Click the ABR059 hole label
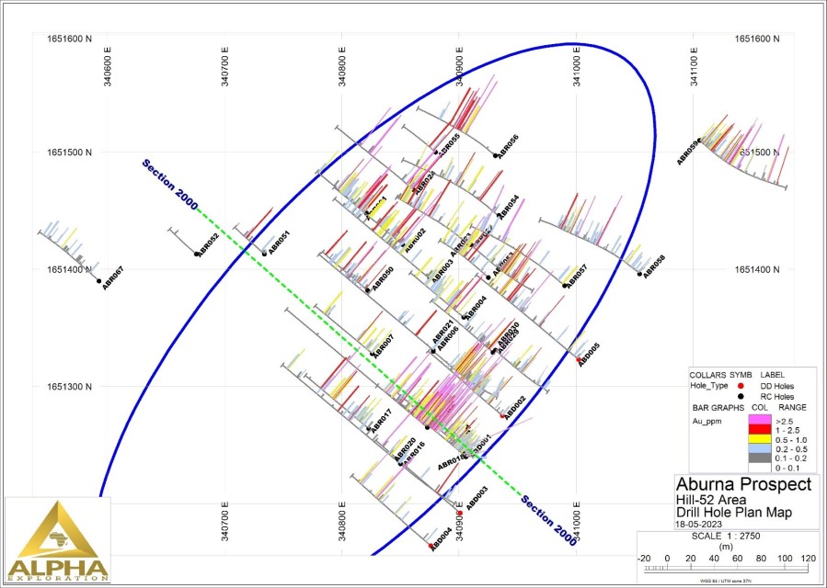827x588 pixels. 688,153
